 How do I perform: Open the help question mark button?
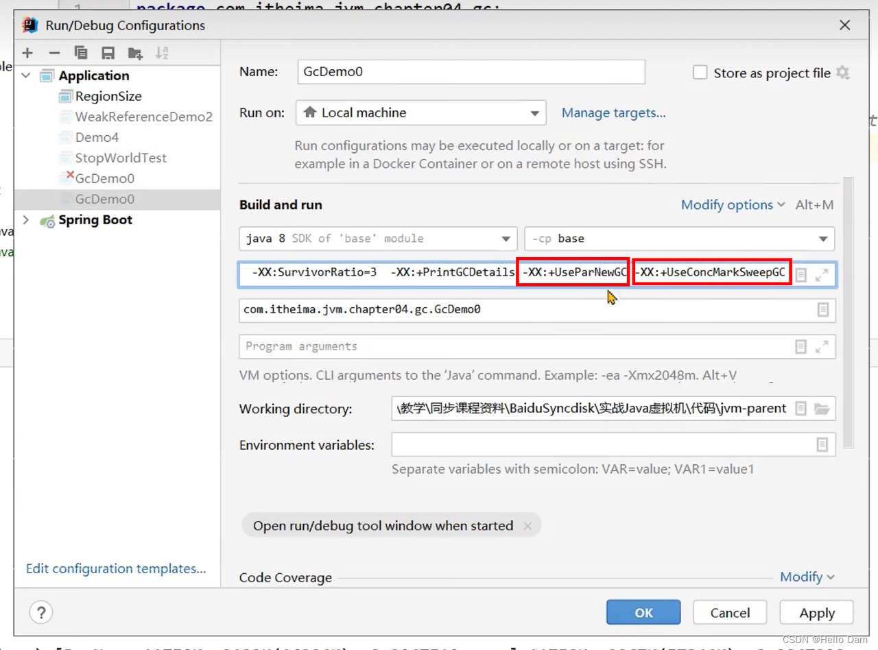(41, 612)
